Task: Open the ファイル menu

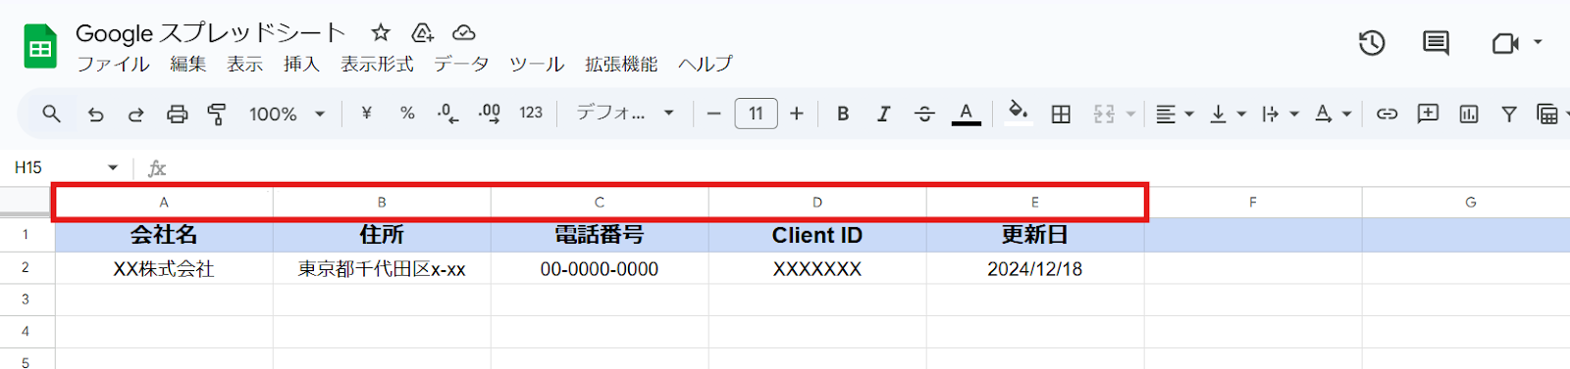Action: click(113, 65)
